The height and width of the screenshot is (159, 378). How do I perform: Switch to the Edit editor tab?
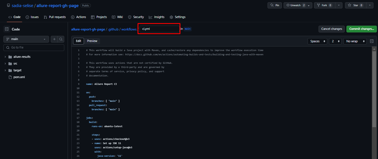(78, 41)
